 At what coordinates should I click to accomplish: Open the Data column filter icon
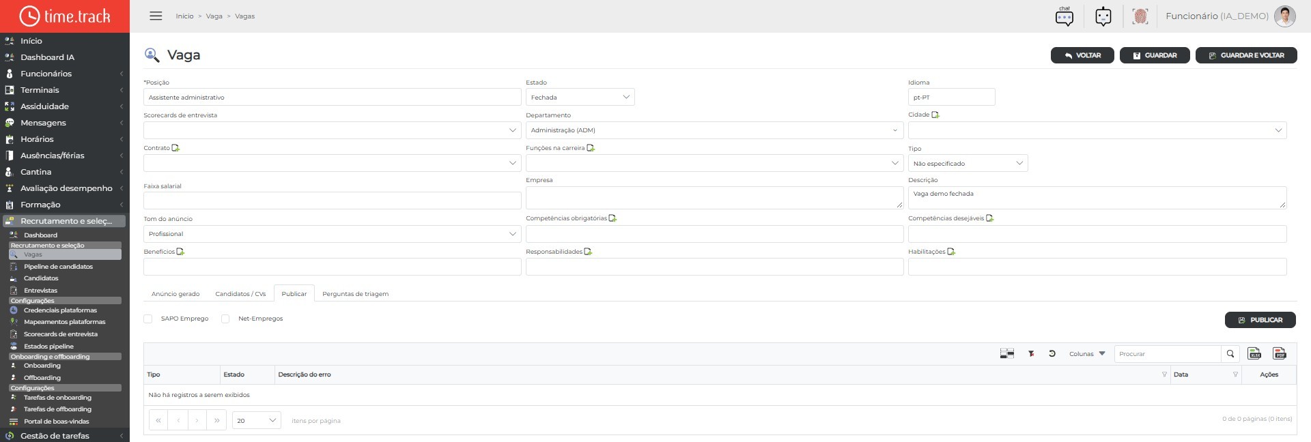click(x=1235, y=374)
